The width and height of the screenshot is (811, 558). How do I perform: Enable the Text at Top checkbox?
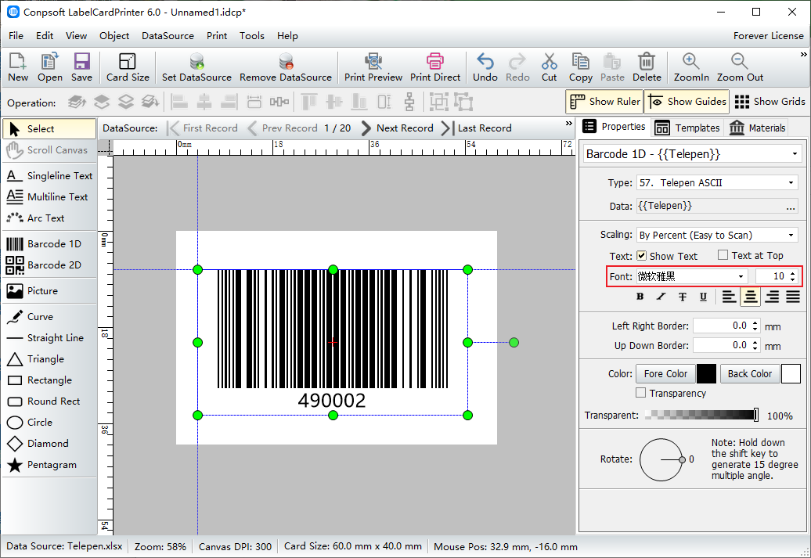[723, 255]
